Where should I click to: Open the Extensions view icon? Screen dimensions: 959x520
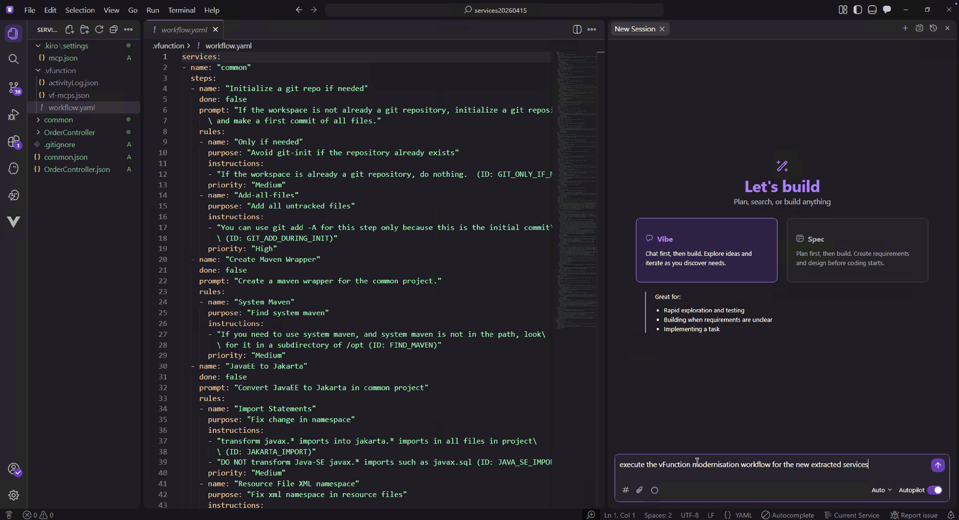pos(13,142)
